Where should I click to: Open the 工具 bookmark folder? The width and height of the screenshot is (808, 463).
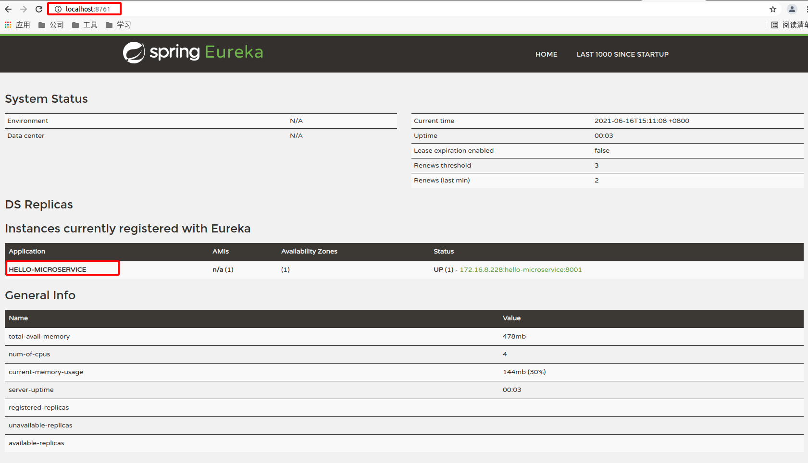tap(85, 25)
